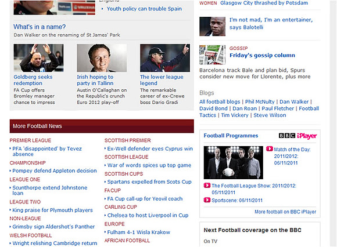Select LEAGUE ONE section heading
This screenshot has width=337, height=247.
pyautogui.click(x=25, y=179)
